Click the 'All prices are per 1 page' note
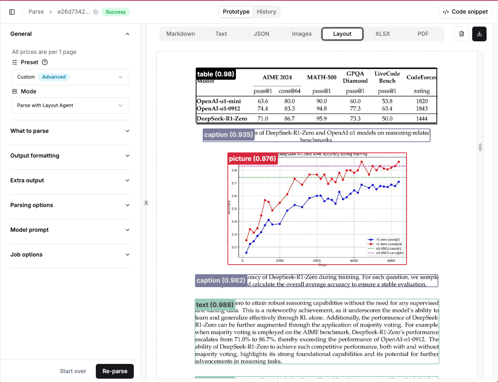Image resolution: width=498 pixels, height=382 pixels. point(44,52)
